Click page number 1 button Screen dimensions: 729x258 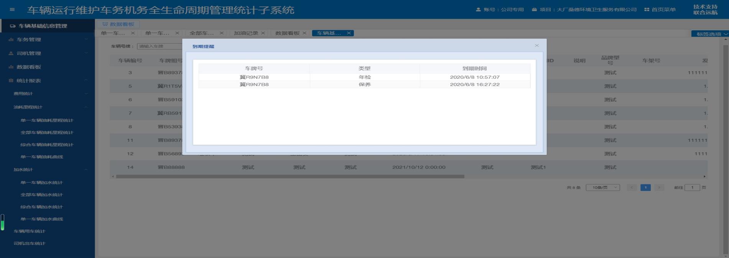(645, 187)
